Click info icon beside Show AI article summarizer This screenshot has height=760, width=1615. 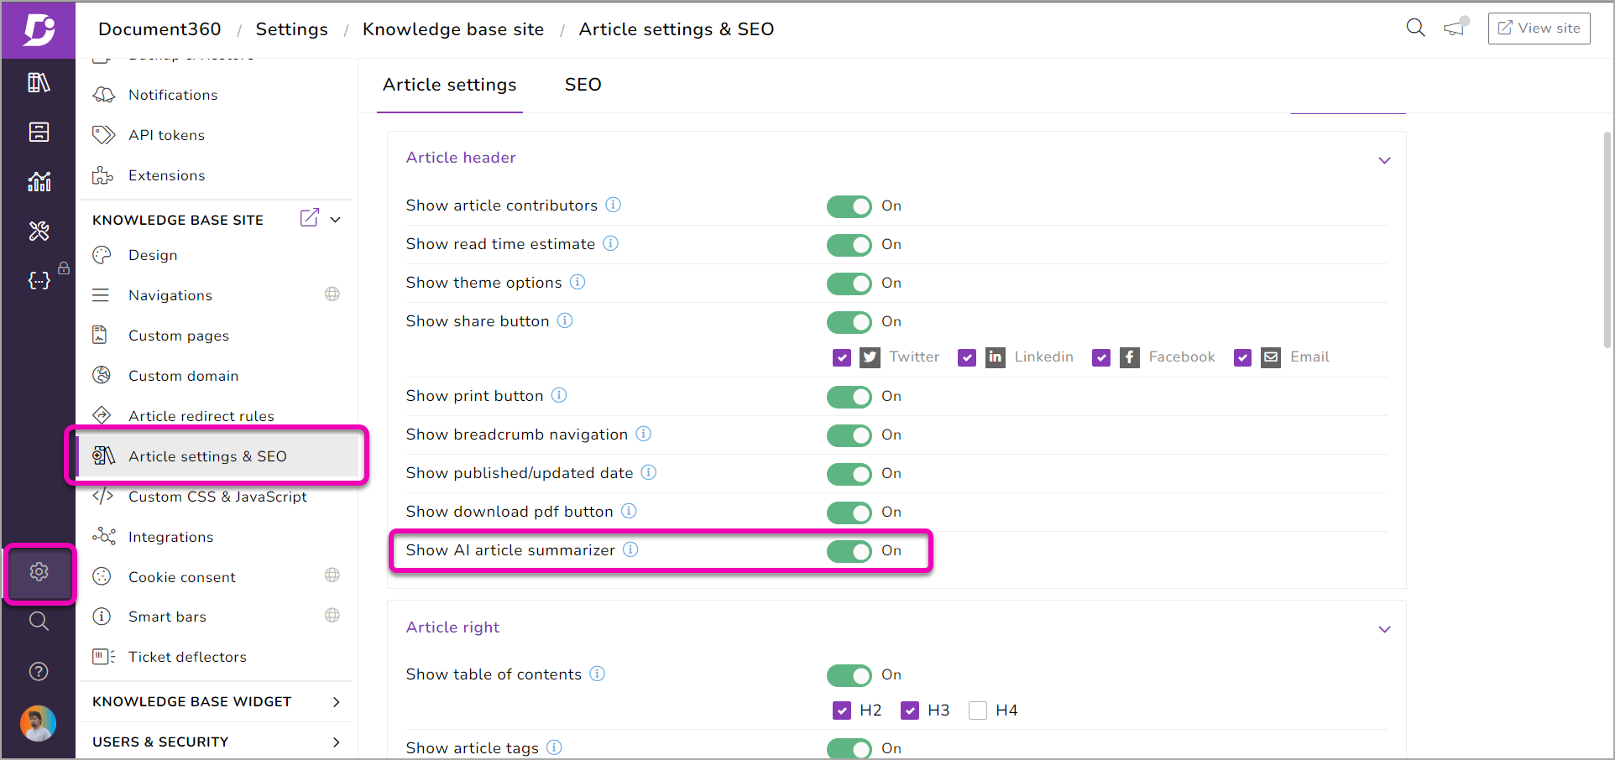630,549
